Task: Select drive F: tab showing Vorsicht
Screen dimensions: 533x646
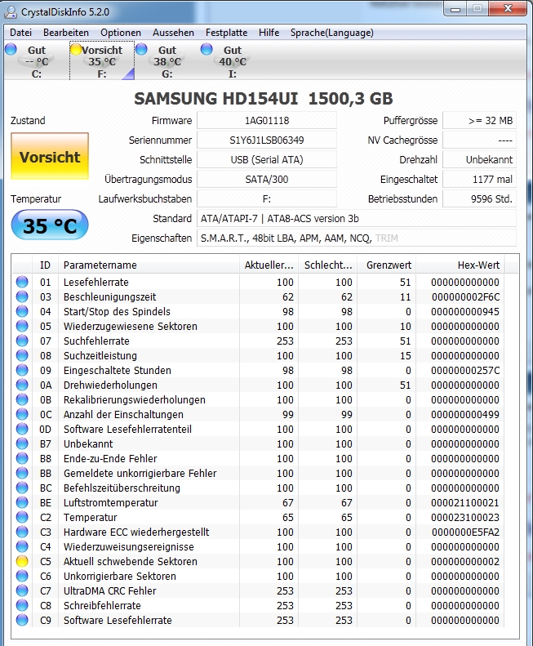Action: point(102,61)
